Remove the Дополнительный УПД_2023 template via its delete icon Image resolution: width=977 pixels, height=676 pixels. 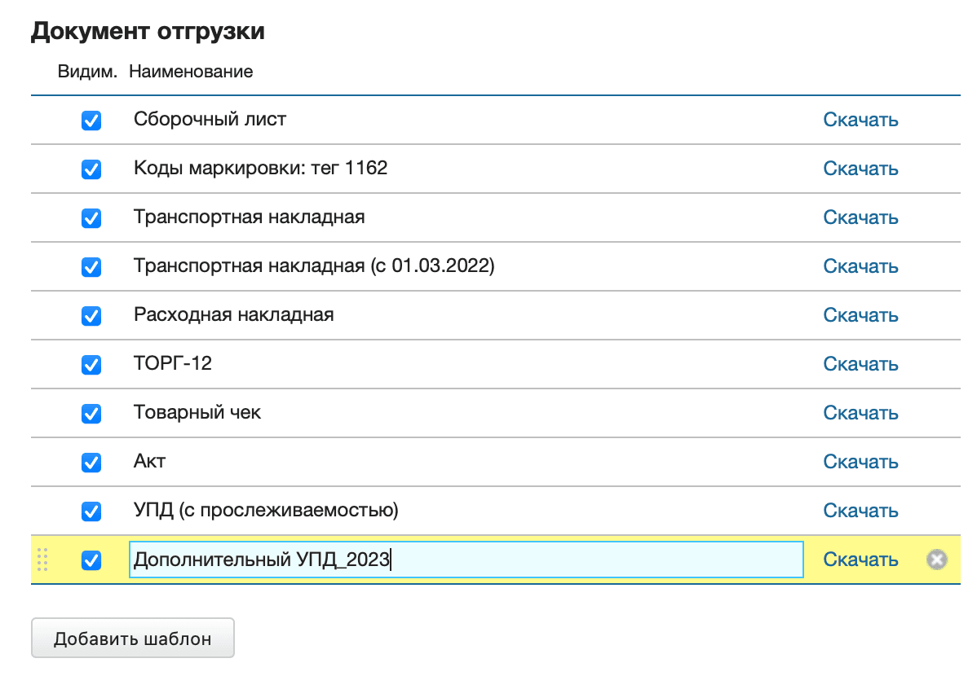pos(936,560)
